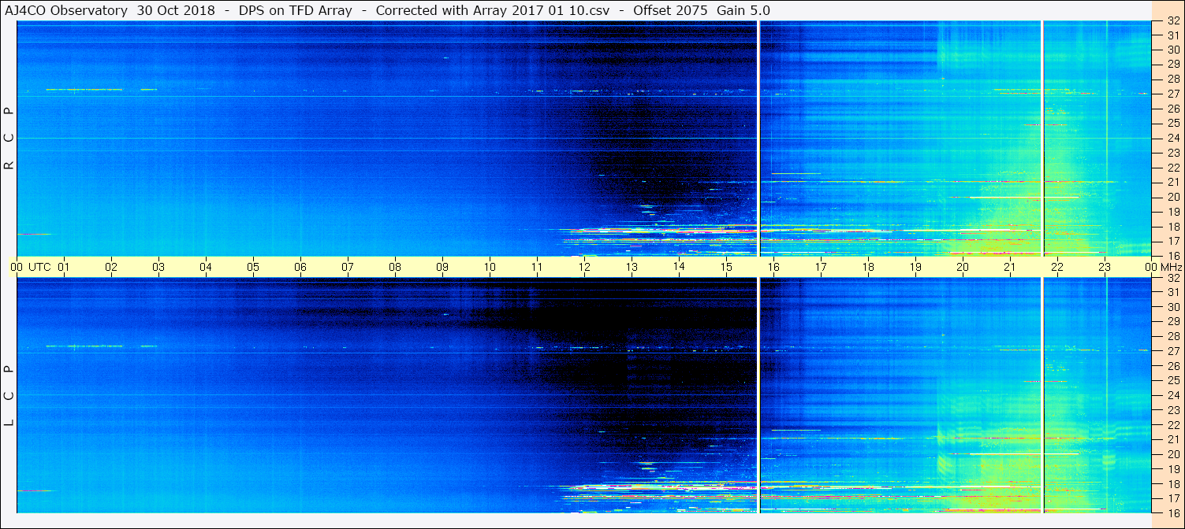Select the 22 hour mark on time axis
The image size is (1185, 529).
1057,267
